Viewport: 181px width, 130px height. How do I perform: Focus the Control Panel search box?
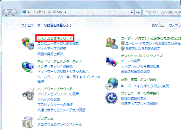(x=162, y=12)
